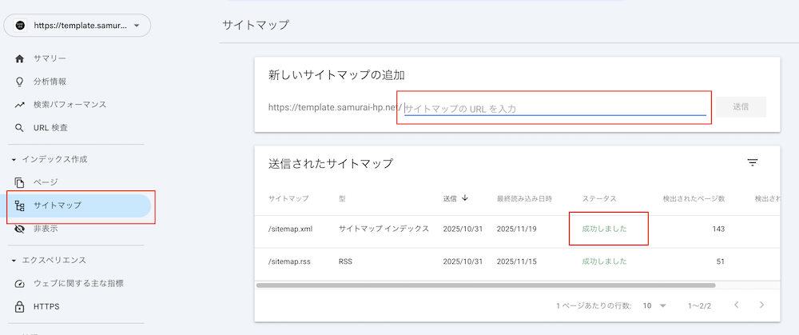799x335 pixels.
Task: Click the previous page chevron
Action: pyautogui.click(x=737, y=305)
